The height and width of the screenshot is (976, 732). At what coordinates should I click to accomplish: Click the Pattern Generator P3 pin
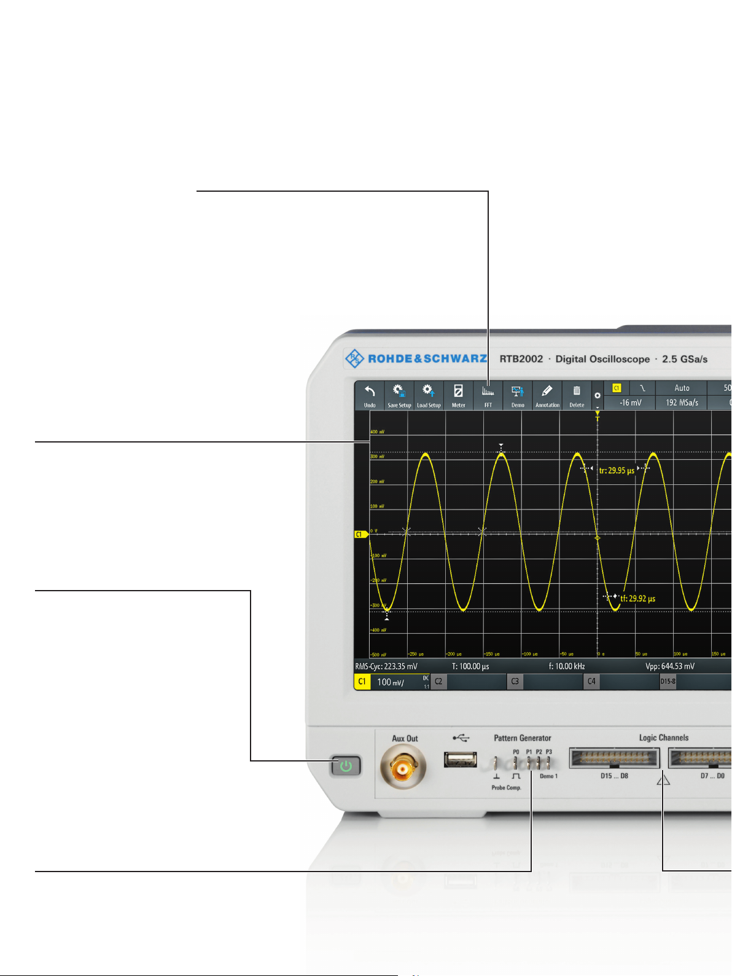[x=548, y=763]
